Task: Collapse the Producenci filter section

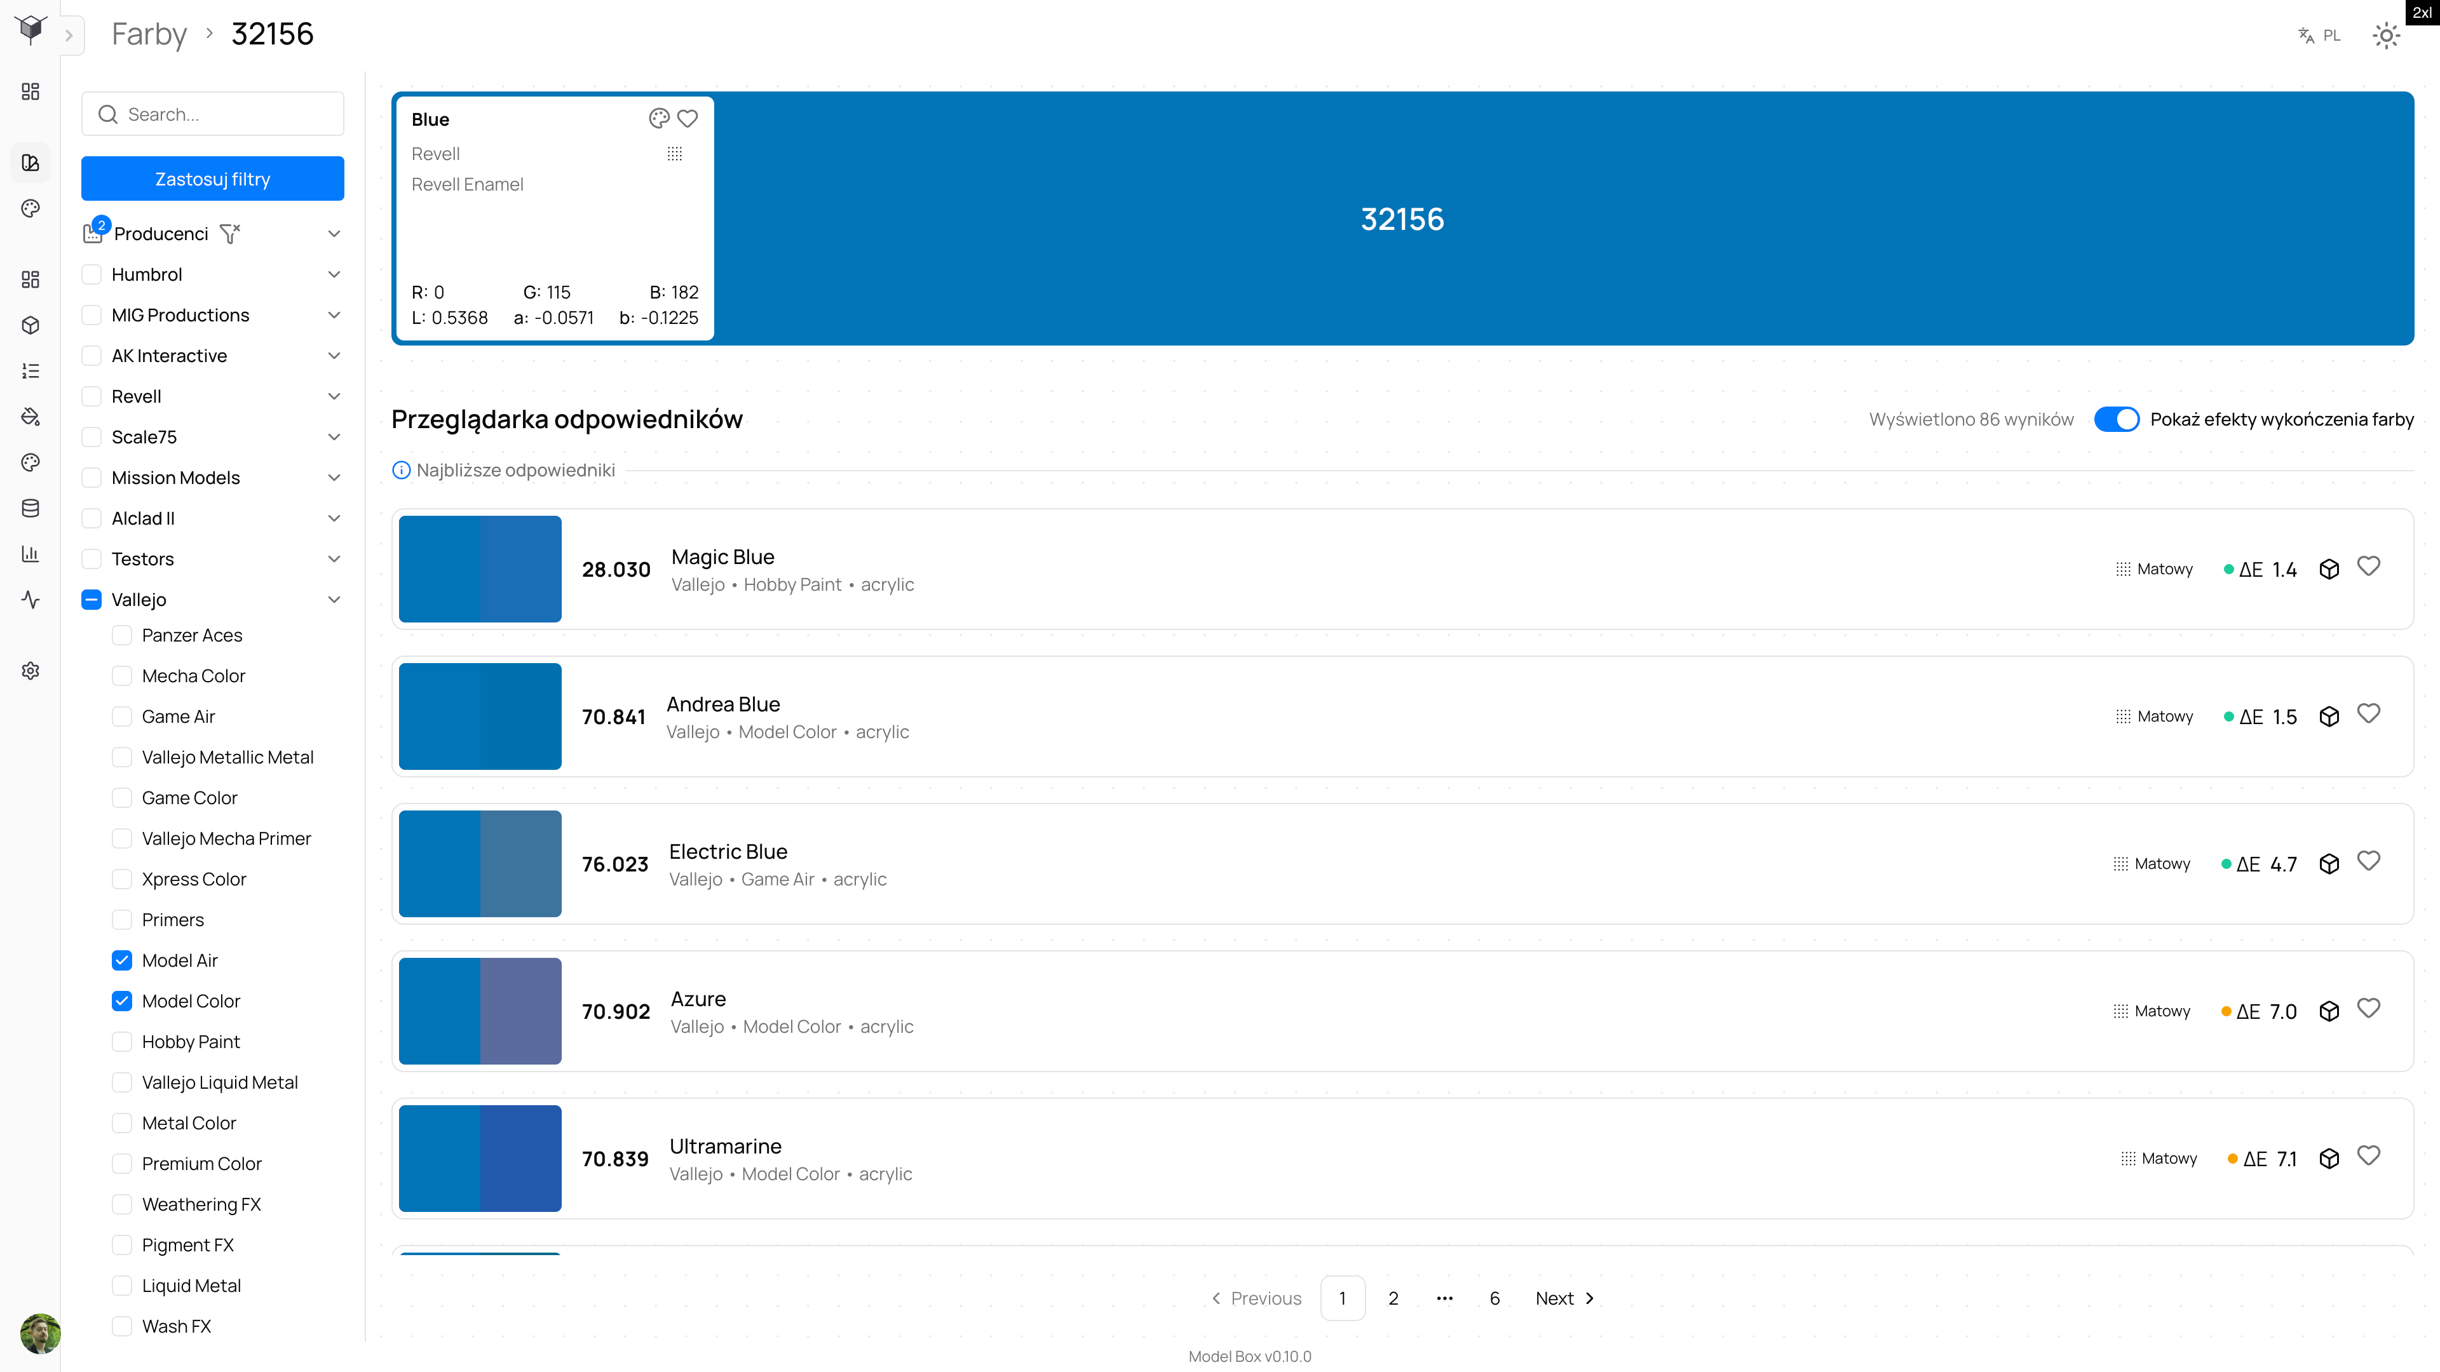Action: tap(334, 234)
